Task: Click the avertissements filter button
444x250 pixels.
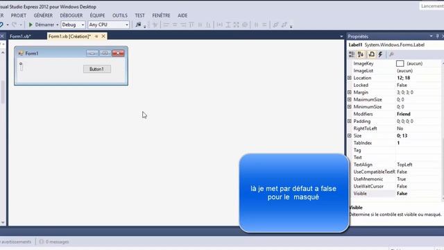Action: pyautogui.click(x=17, y=242)
